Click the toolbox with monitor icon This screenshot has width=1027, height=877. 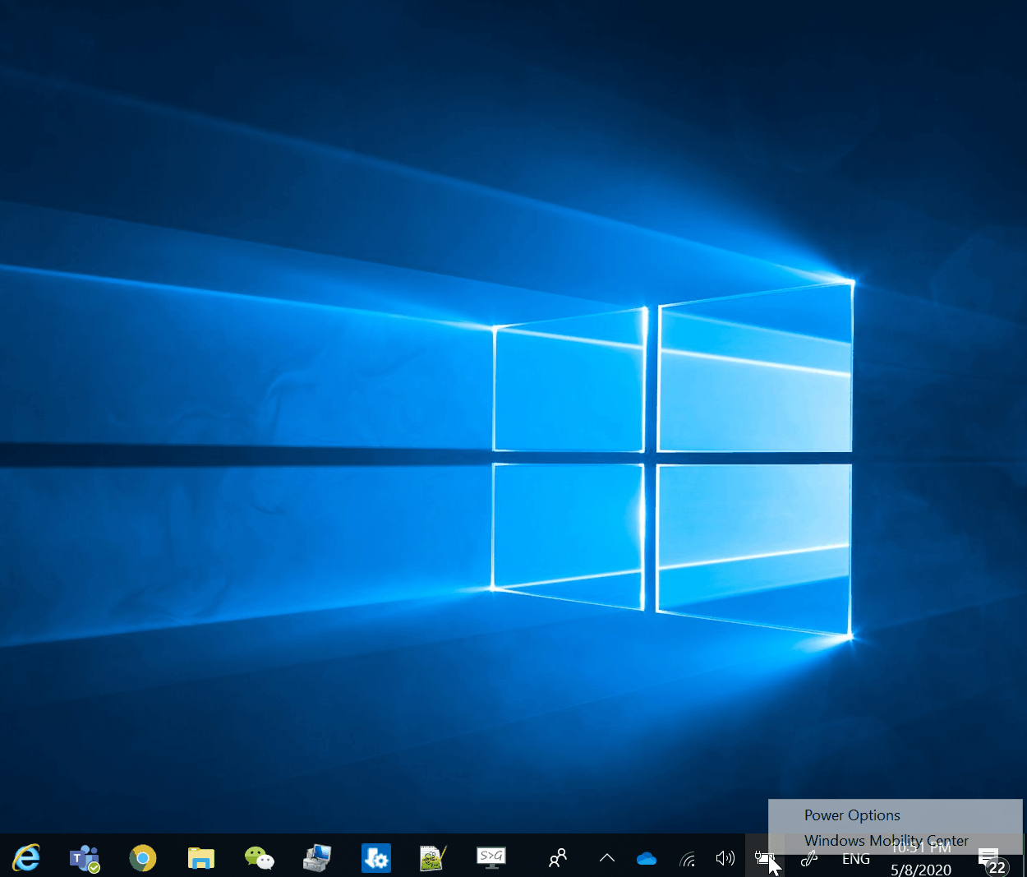pos(316,858)
